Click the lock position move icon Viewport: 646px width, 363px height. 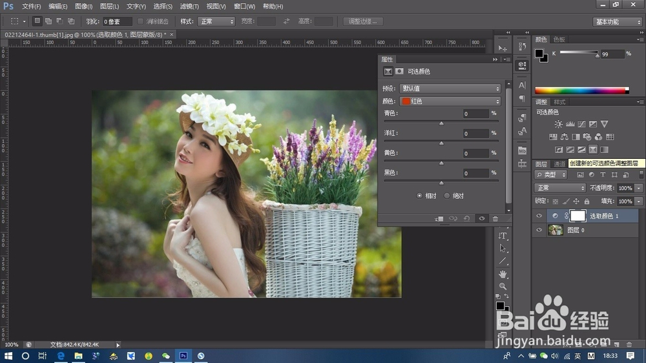576,202
